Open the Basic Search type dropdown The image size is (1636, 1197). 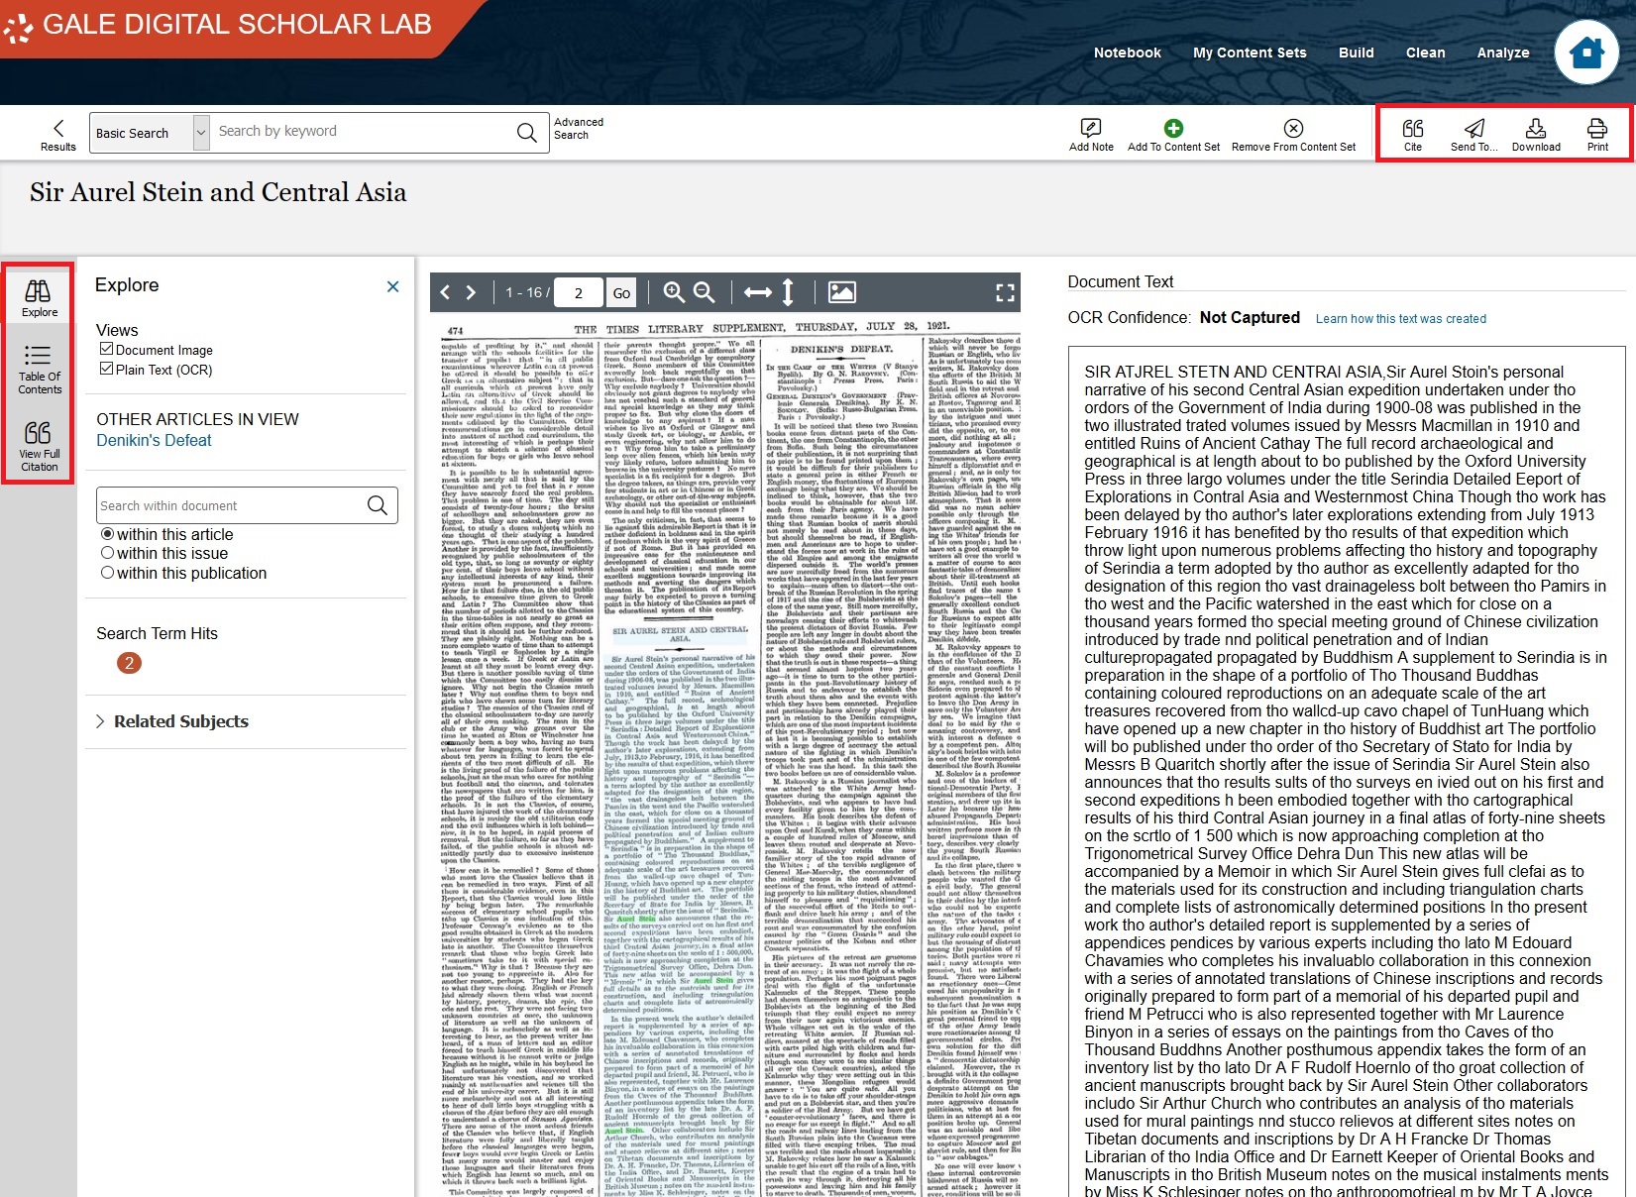click(x=198, y=132)
